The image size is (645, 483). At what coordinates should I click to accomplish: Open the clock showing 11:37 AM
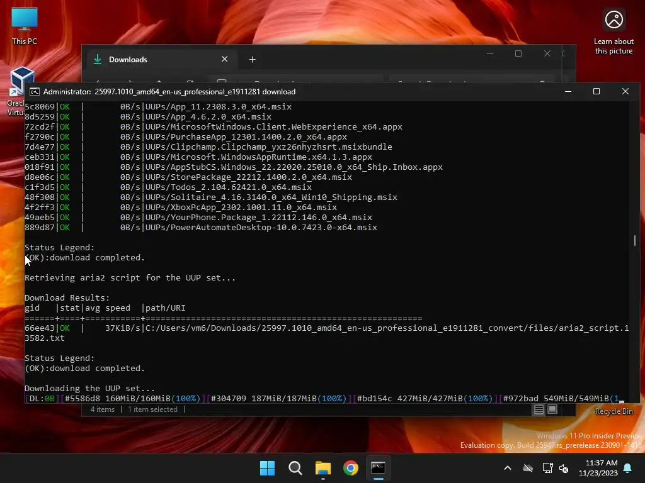click(x=598, y=468)
